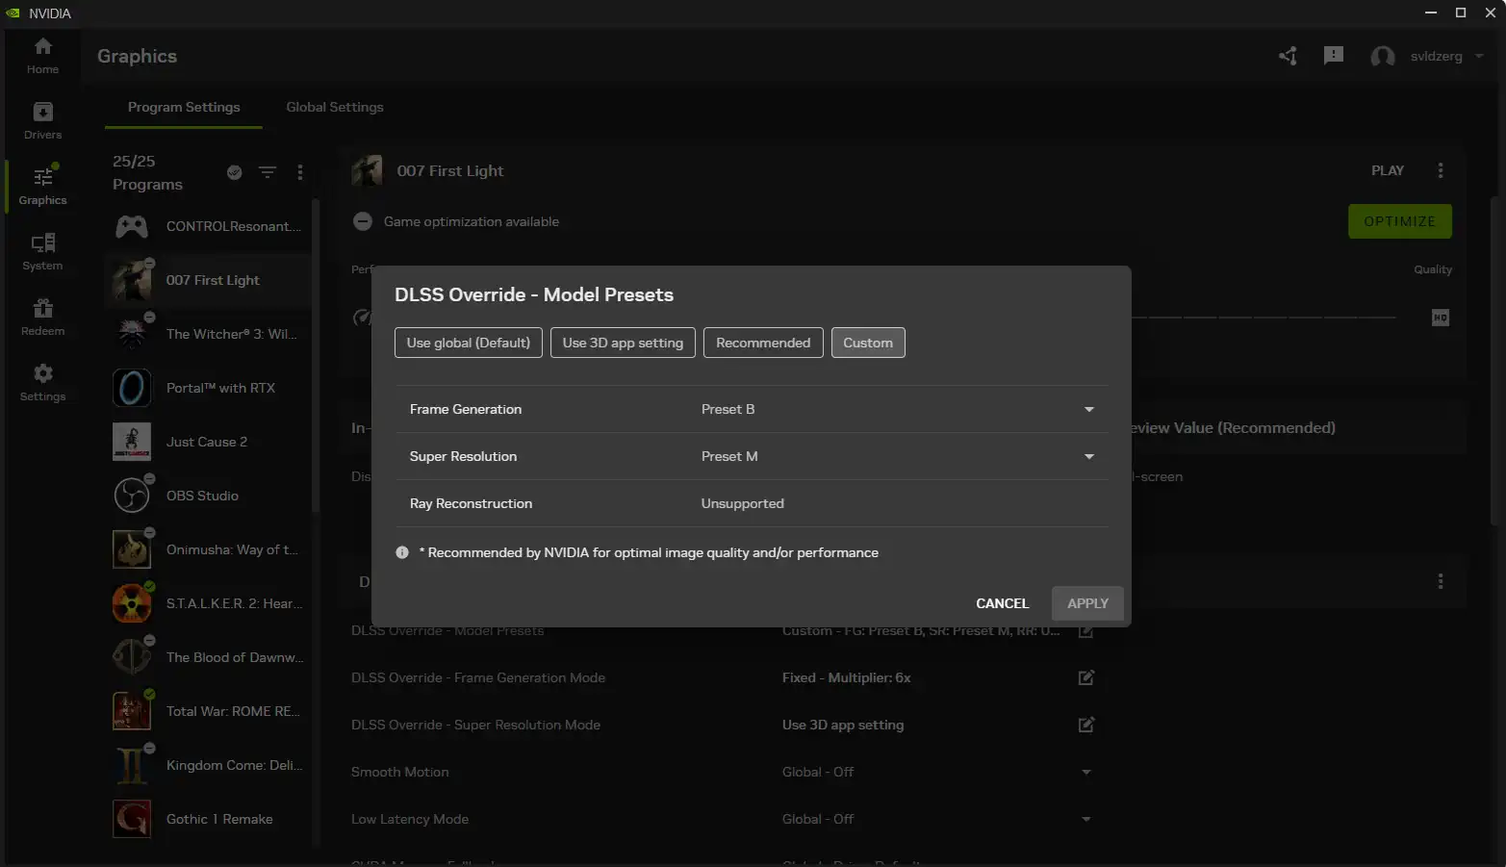
Task: Click the PLAY button for 007 First Light
Action: click(1387, 170)
